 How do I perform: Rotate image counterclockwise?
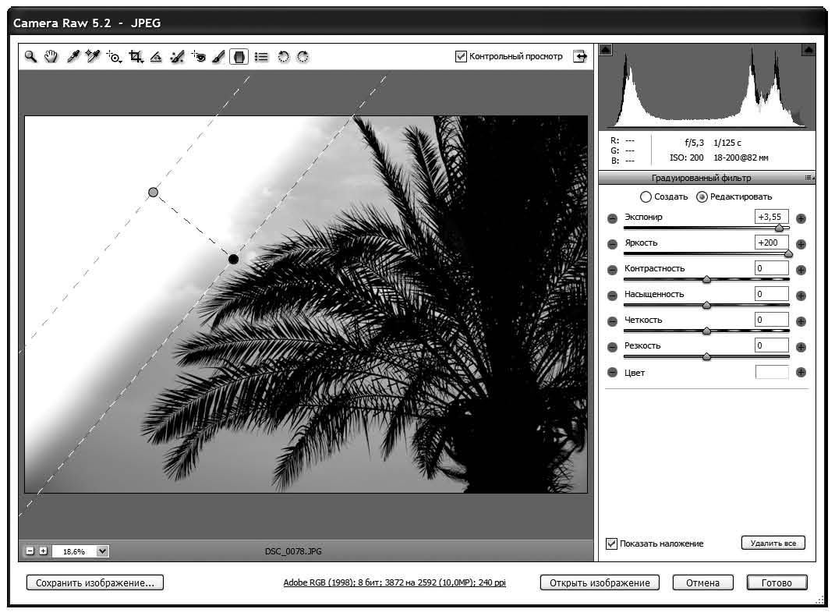tap(284, 56)
